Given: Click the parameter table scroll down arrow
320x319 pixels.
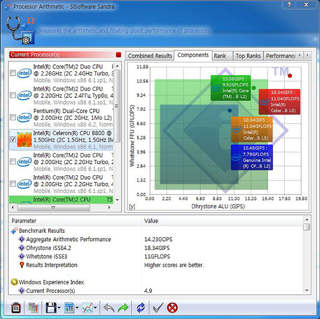Looking at the screenshot, I should pyautogui.click(x=307, y=290).
